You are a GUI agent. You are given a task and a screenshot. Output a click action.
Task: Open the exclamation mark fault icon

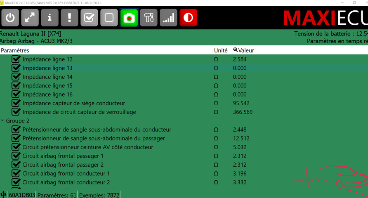(69, 18)
